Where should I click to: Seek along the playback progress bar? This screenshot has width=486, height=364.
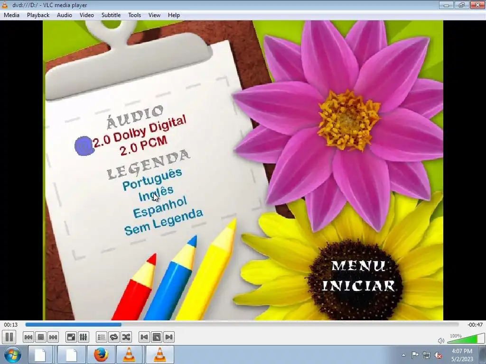point(242,324)
